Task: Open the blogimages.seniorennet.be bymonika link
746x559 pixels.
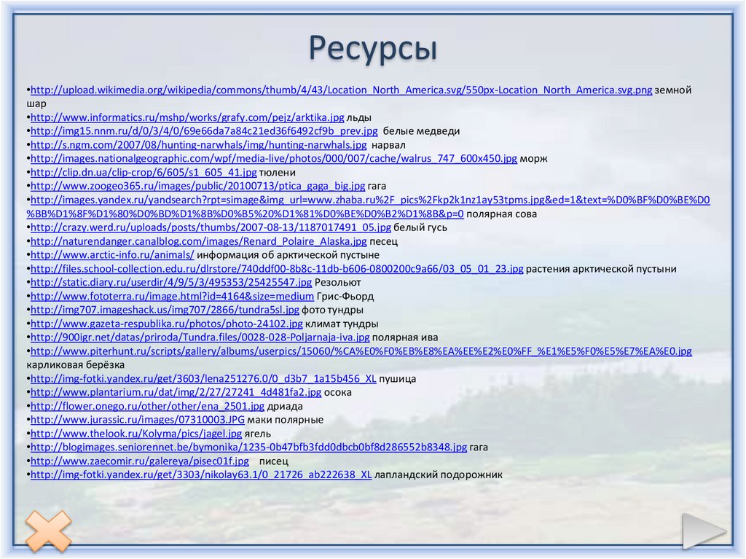Action: point(249,447)
